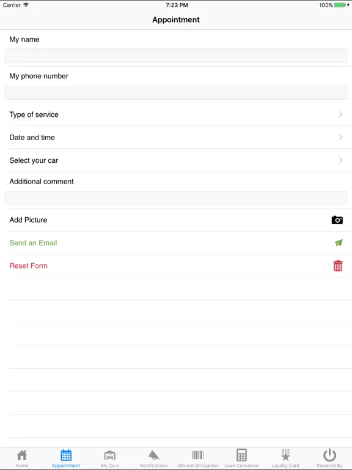
Task: Tap the camera icon for Add Picture
Action: pyautogui.click(x=337, y=220)
